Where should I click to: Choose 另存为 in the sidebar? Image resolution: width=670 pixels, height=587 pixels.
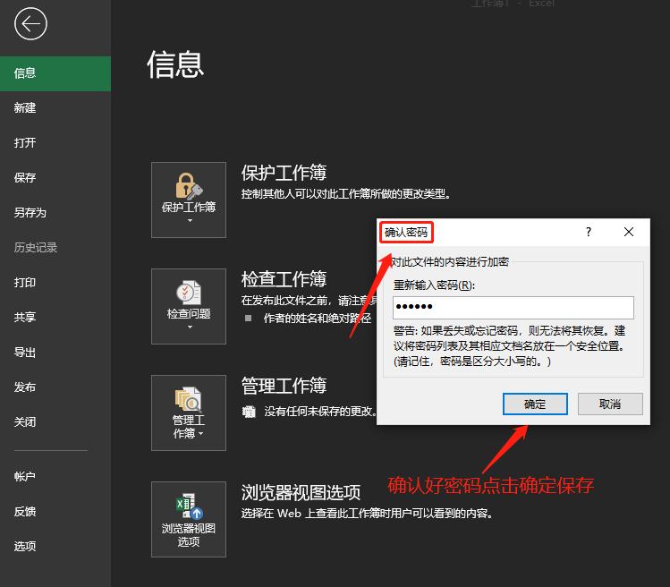point(55,213)
